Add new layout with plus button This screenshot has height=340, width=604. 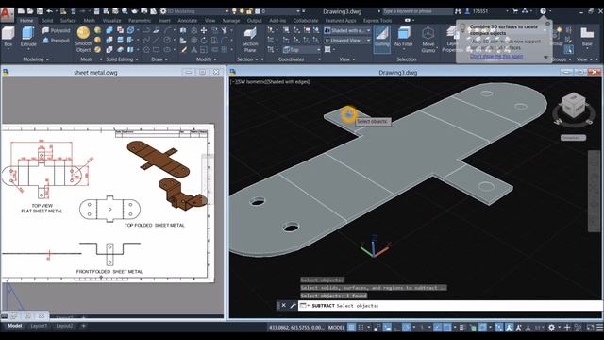pyautogui.click(x=83, y=326)
